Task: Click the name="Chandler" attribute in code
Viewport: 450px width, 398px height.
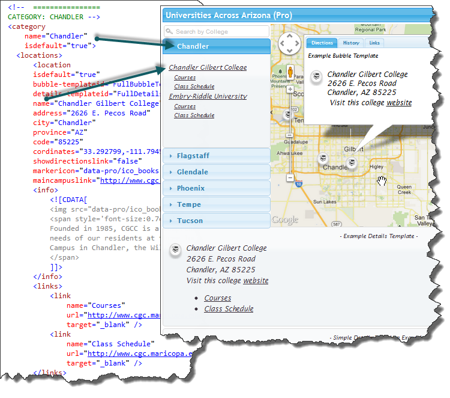Action: [56, 36]
